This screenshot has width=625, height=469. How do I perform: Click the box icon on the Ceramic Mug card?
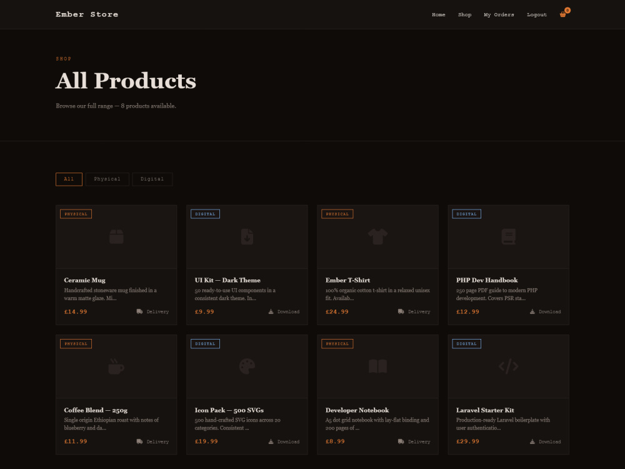point(116,236)
